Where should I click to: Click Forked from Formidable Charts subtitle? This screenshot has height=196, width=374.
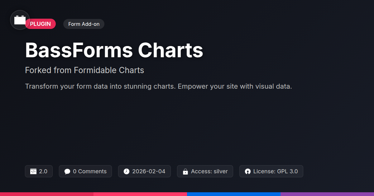tap(84, 70)
